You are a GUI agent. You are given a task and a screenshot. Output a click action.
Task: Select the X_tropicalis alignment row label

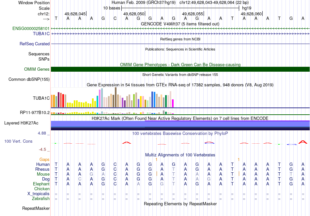point(39,194)
